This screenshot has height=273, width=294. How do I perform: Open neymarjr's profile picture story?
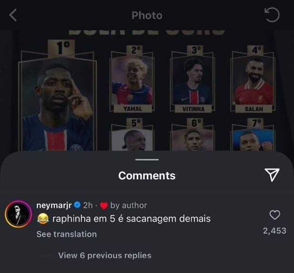[x=18, y=214]
